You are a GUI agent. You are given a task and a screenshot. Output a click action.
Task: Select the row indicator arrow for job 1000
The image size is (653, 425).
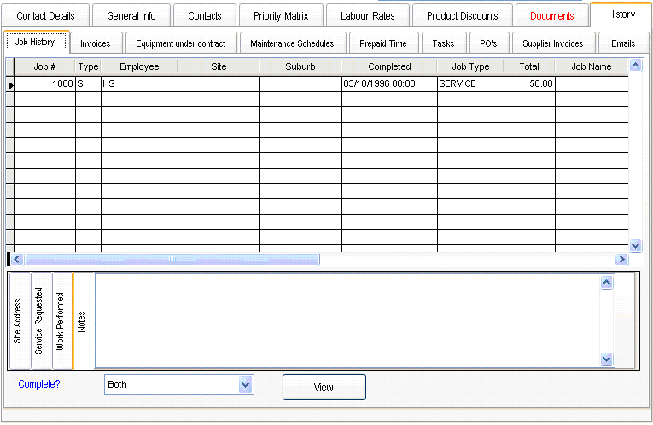click(10, 84)
